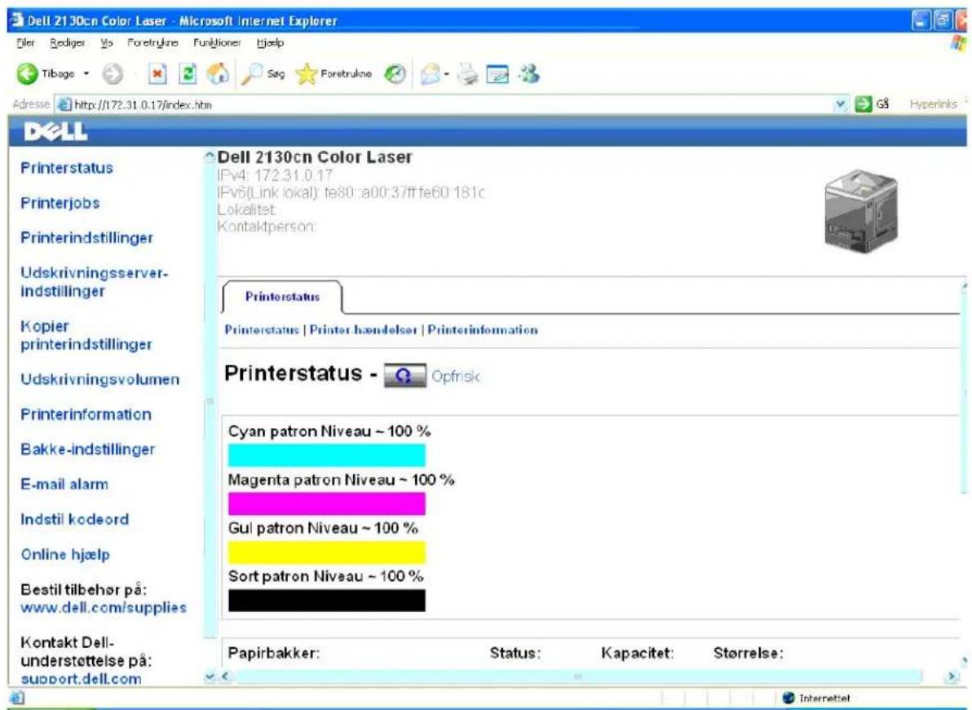The width and height of the screenshot is (972, 710).
Task: Open Foretrukne favorites star in toolbar
Action: (305, 74)
